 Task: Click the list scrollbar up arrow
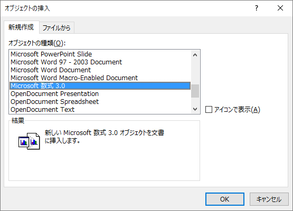tap(195, 55)
